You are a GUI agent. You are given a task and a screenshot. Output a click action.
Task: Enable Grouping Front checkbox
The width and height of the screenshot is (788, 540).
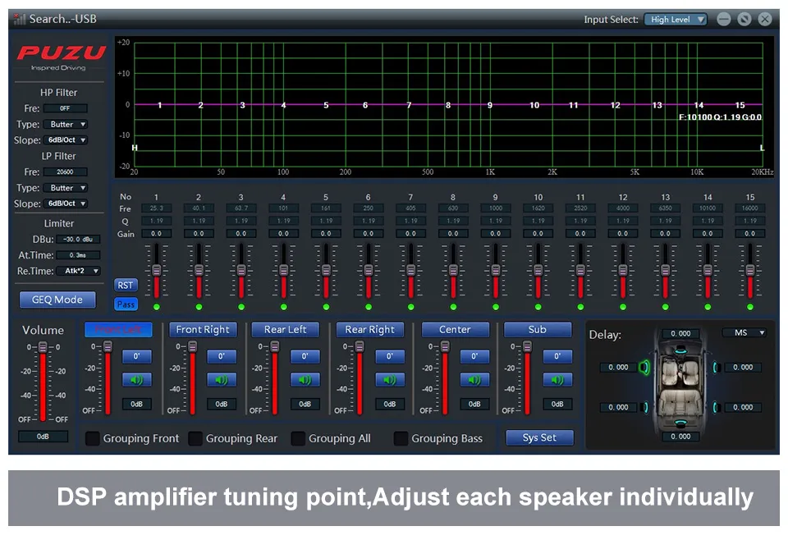[93, 438]
